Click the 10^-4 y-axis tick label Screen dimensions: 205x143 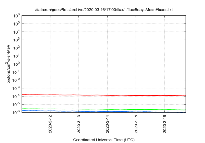pyautogui.click(x=16, y=96)
